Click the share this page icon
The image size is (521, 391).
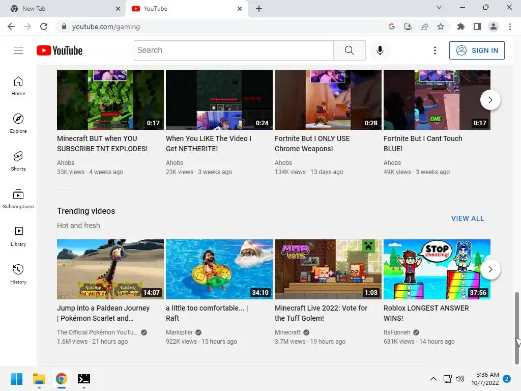pyautogui.click(x=424, y=26)
